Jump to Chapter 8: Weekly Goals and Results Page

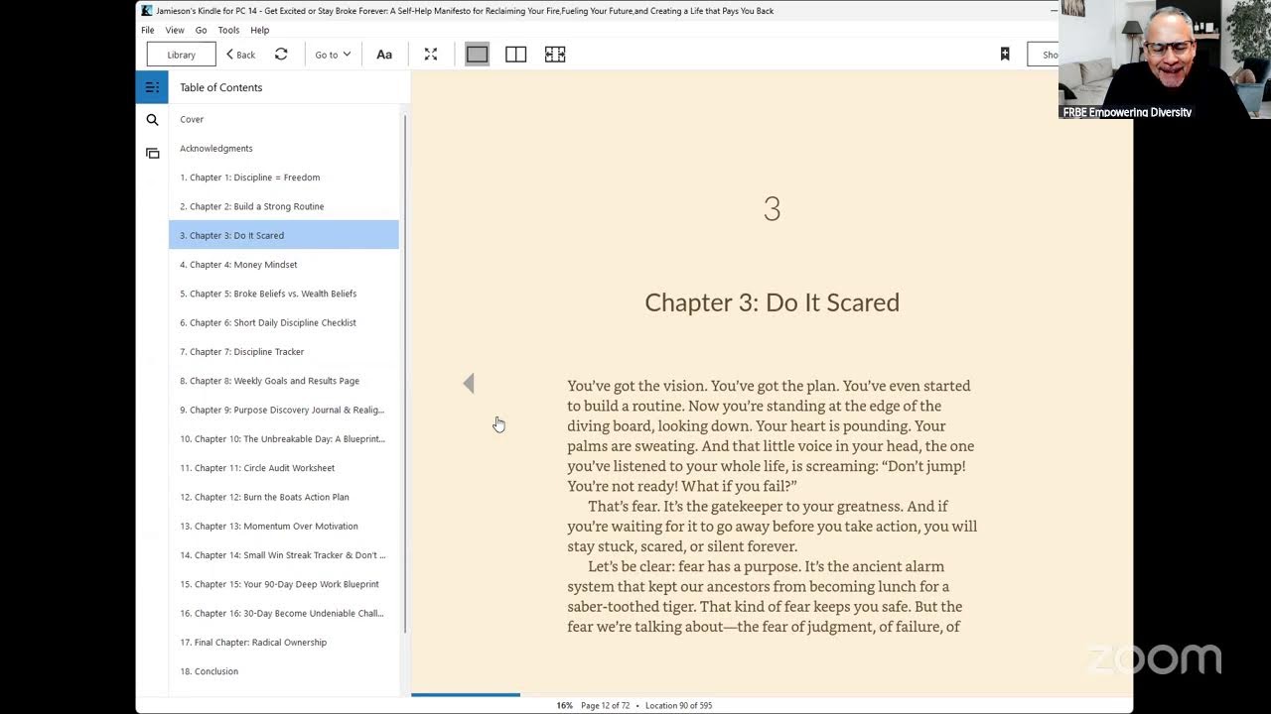click(x=283, y=381)
